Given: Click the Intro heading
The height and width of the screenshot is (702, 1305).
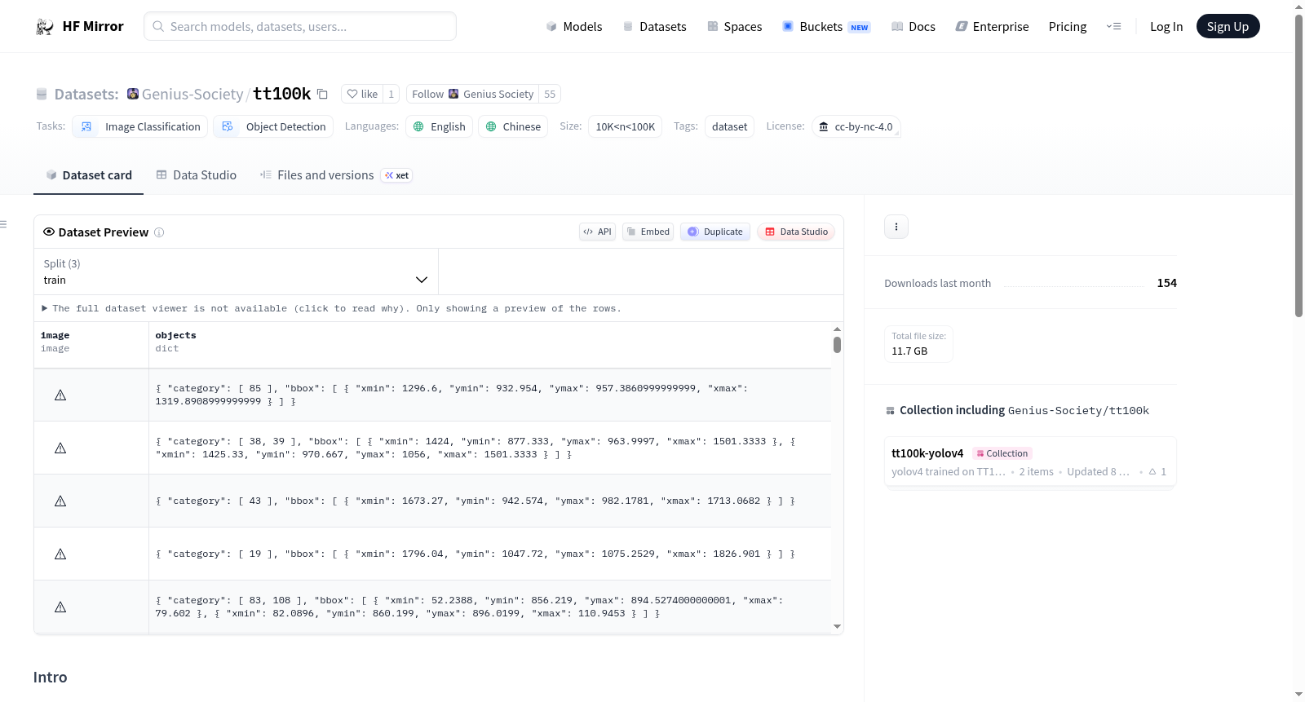Looking at the screenshot, I should (x=51, y=678).
